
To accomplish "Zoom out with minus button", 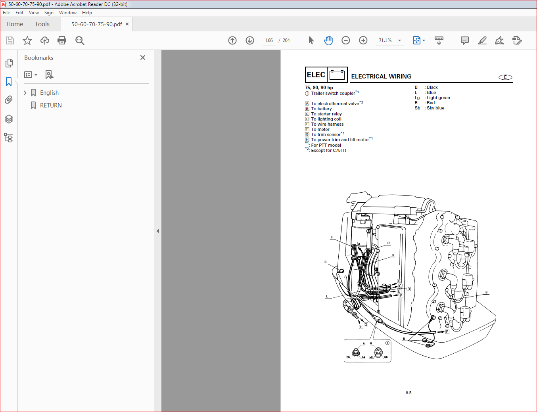I will (x=346, y=40).
